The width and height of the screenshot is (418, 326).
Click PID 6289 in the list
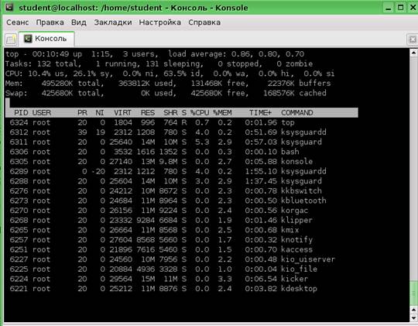pyautogui.click(x=19, y=172)
